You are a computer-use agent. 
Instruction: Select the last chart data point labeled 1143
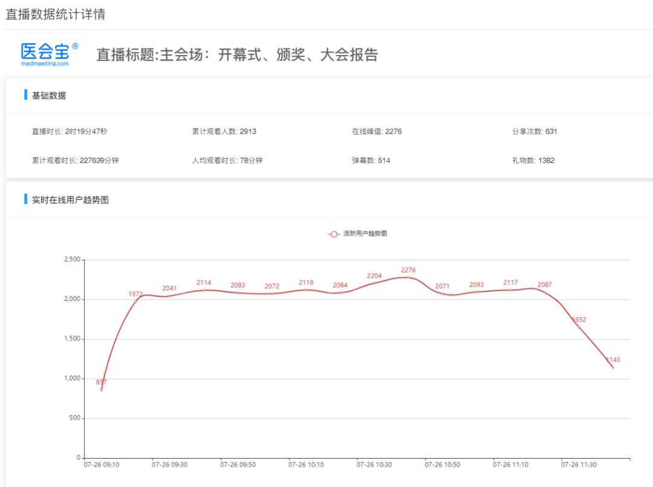[612, 367]
